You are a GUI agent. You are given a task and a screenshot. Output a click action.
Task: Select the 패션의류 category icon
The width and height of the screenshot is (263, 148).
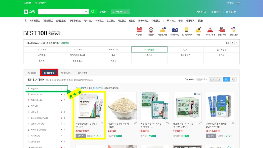coord(139,30)
